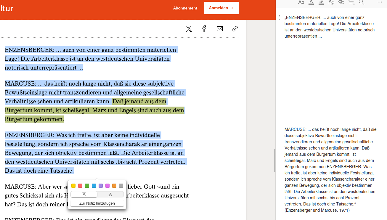This screenshot has width=387, height=220.
Task: Insert a link using the chain icon
Action: coord(341,2)
